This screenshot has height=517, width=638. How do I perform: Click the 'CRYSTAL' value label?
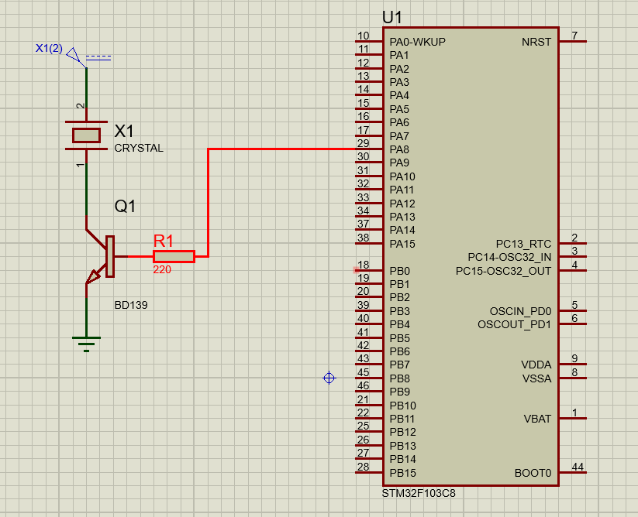coord(139,148)
